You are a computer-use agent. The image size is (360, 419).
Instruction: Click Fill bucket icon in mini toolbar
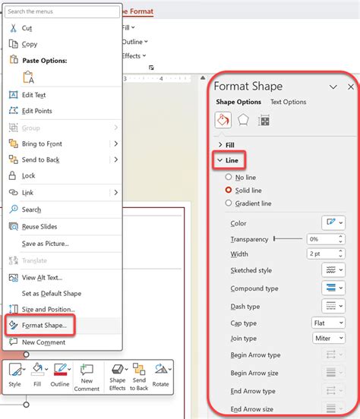tap(37, 370)
